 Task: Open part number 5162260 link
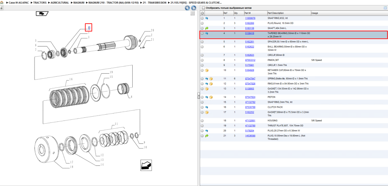[249, 23]
